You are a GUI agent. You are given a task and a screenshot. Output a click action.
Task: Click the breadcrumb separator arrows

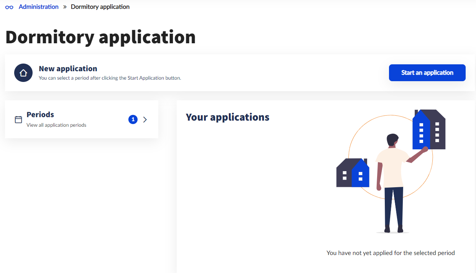pyautogui.click(x=65, y=7)
